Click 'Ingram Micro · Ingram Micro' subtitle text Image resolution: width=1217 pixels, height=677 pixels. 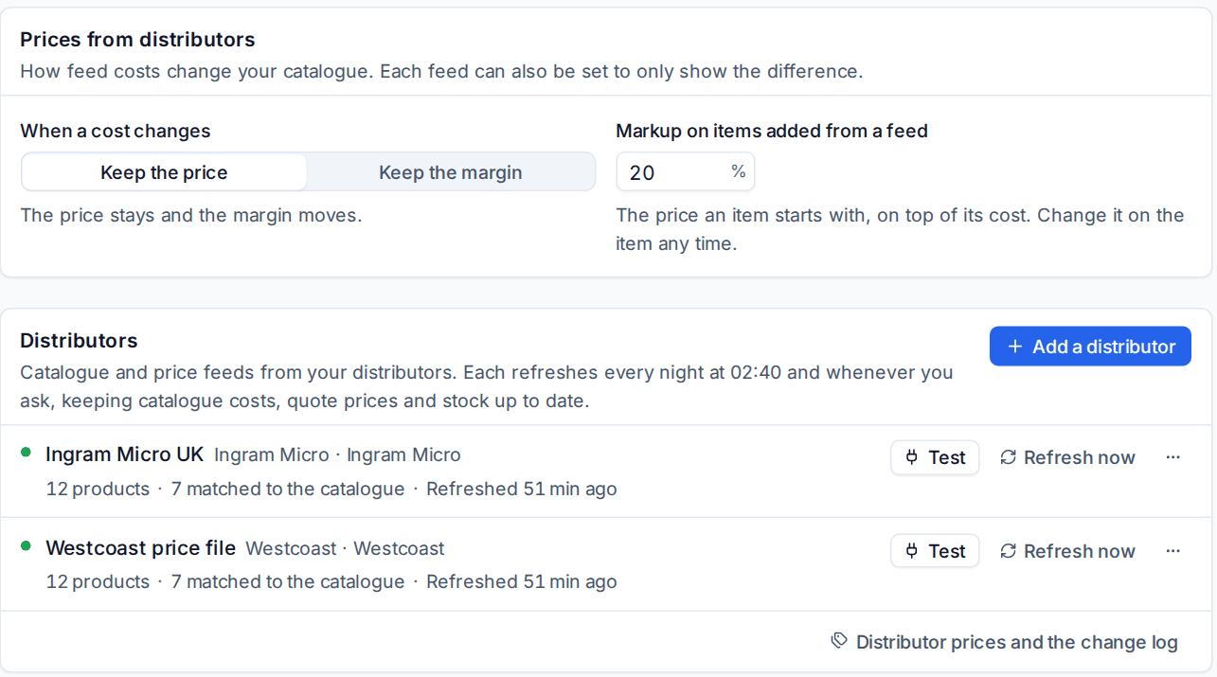point(337,455)
